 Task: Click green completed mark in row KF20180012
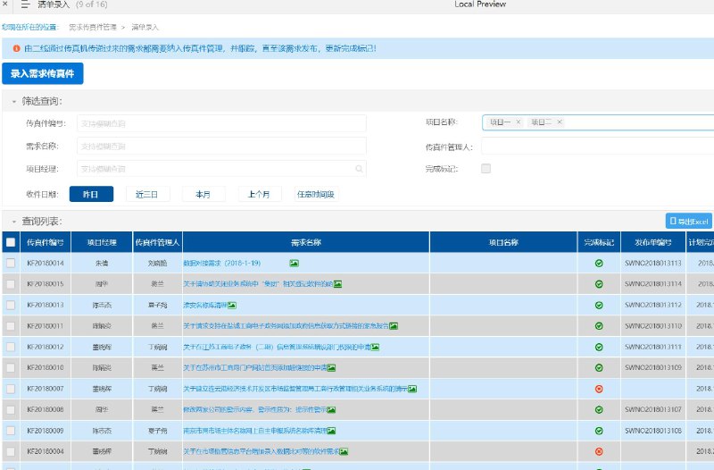[599, 347]
